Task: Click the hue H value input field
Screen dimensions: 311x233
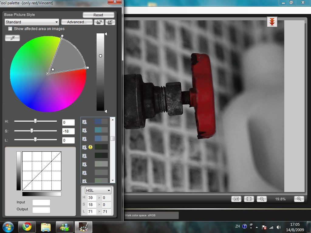Action: click(x=68, y=123)
